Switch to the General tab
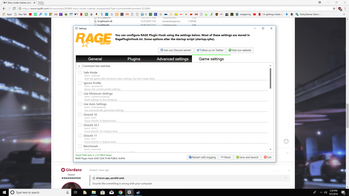 (x=95, y=59)
